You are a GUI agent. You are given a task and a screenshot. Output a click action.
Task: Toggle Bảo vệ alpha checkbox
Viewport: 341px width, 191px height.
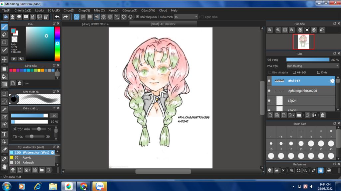coord(270,72)
